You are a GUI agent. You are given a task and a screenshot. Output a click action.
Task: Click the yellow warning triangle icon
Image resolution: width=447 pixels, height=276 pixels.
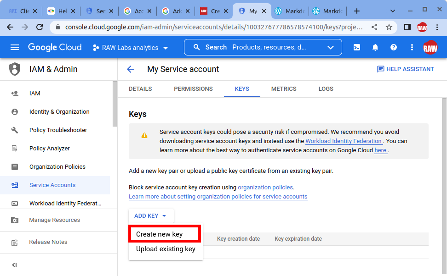point(144,135)
